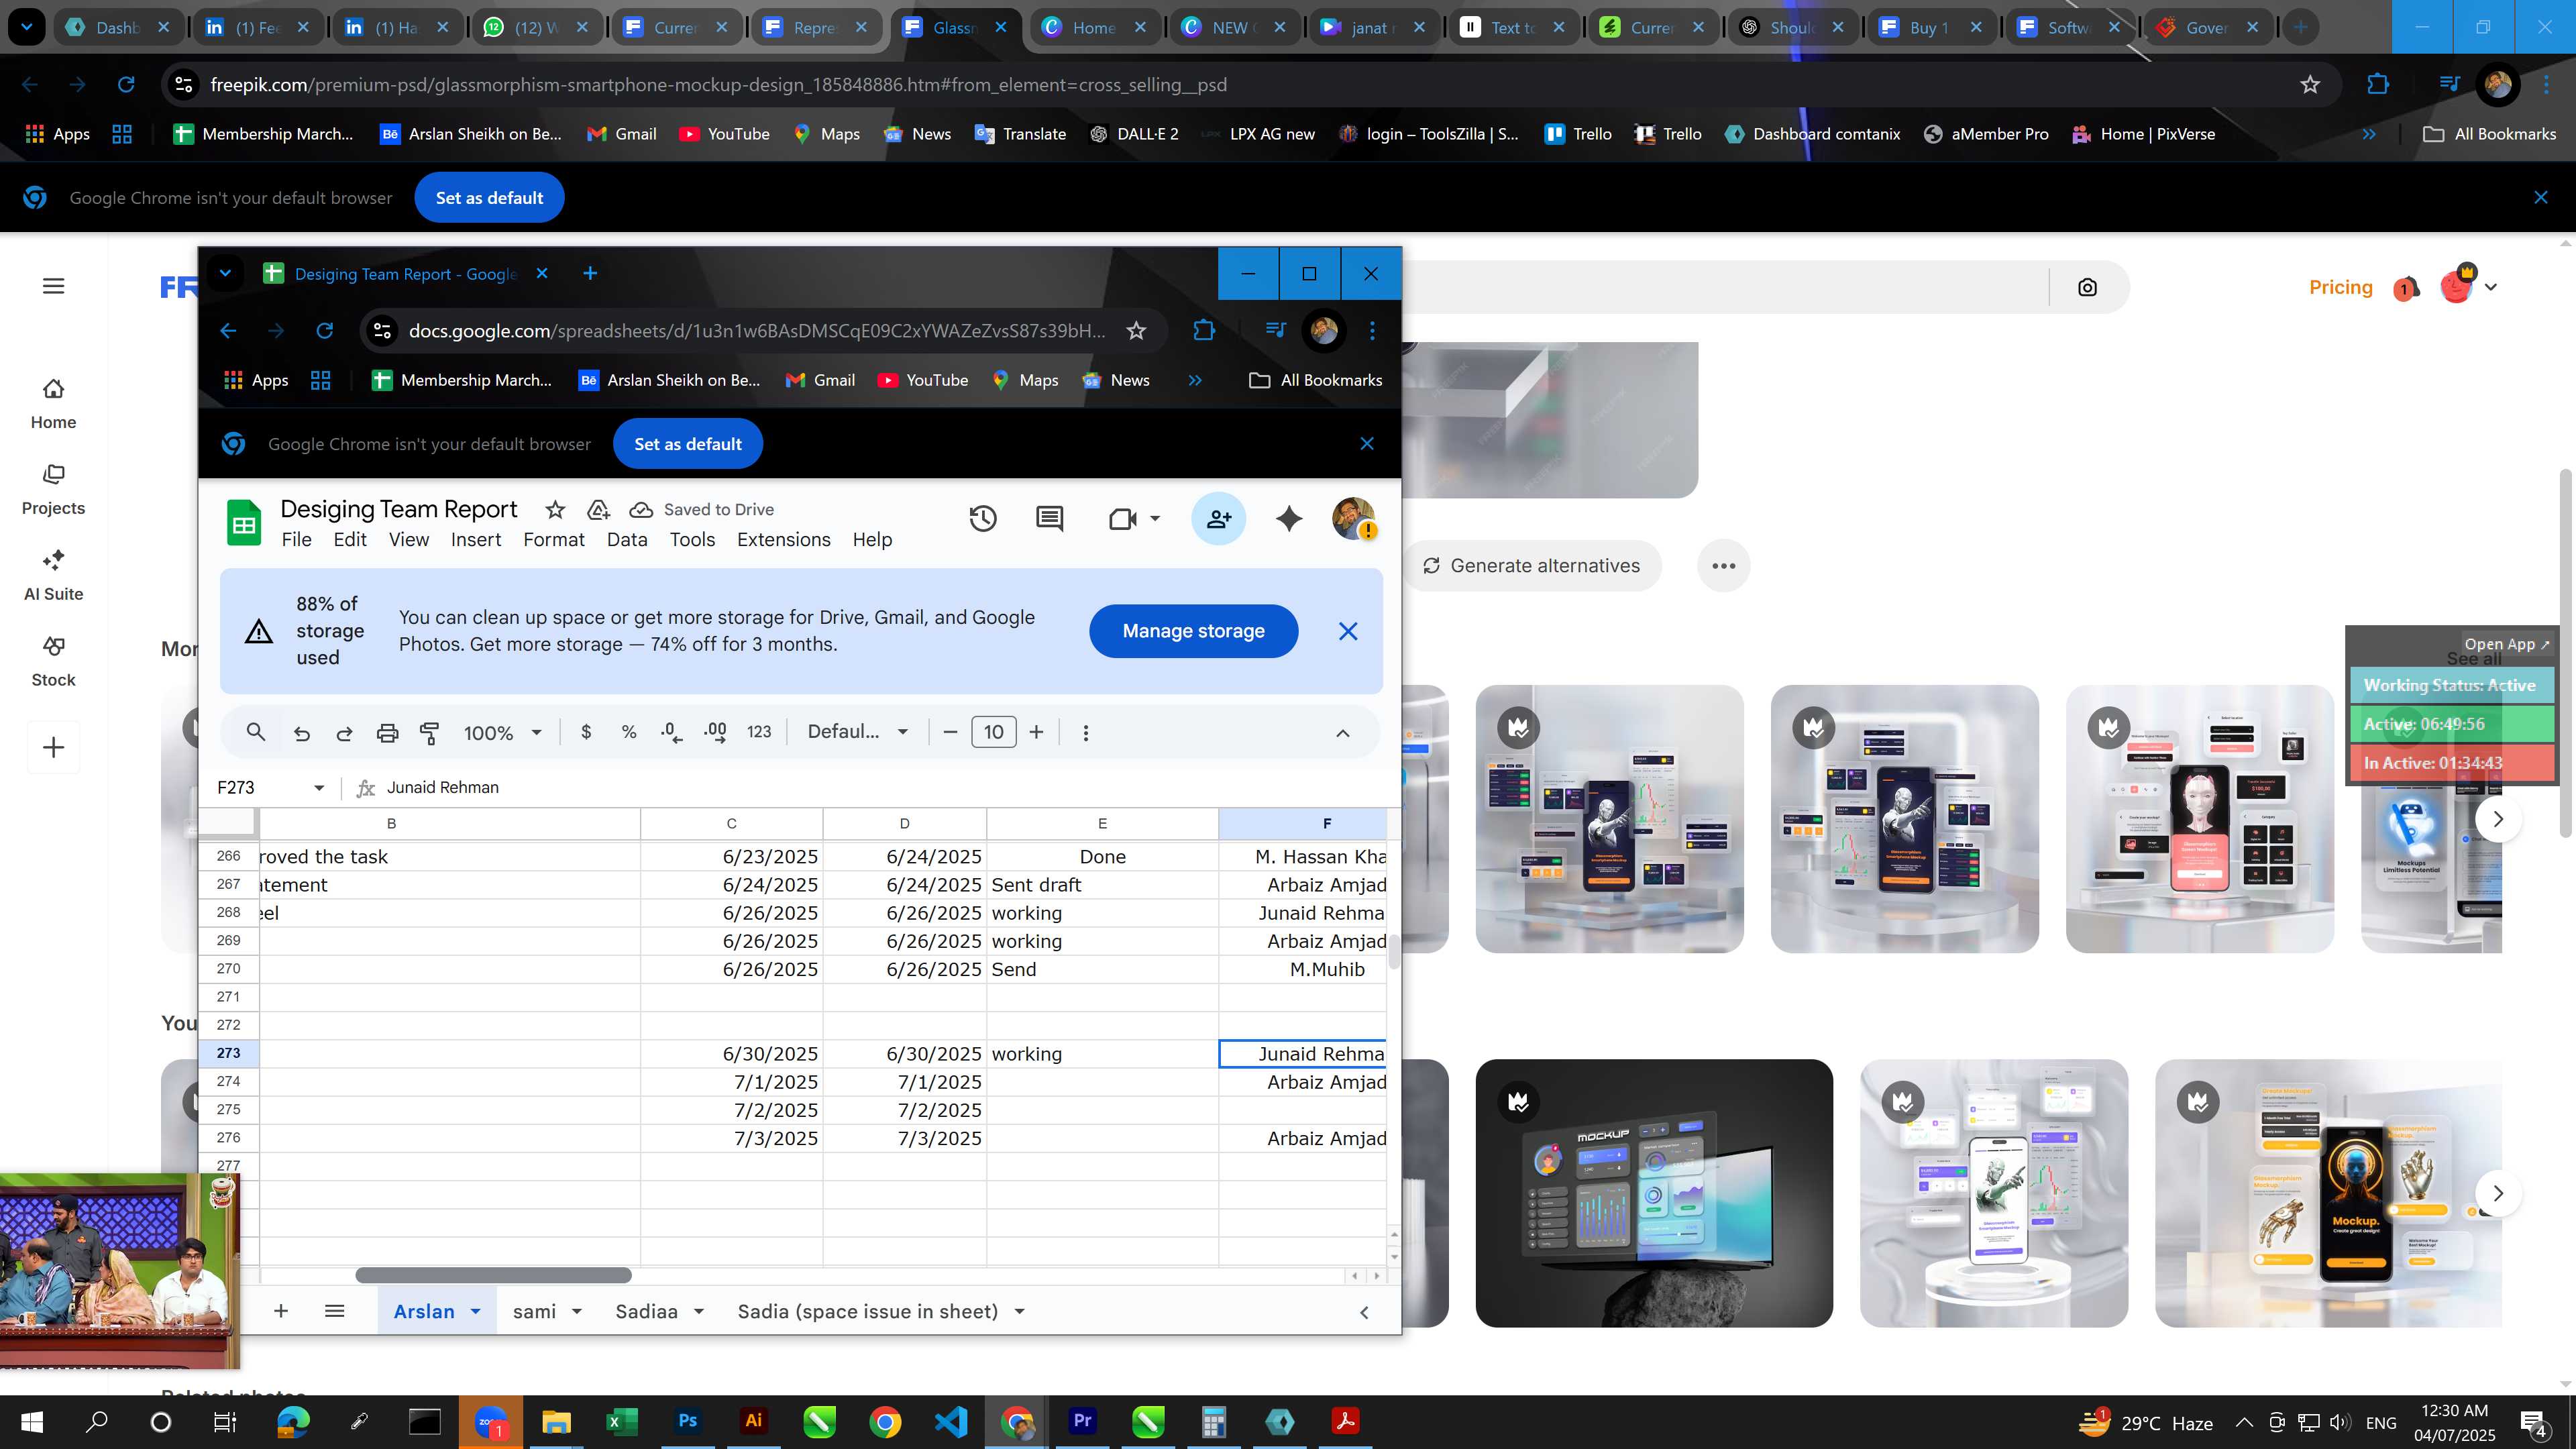Apply percent format icon in Sheets
The image size is (2576, 1449).
pos(629,732)
